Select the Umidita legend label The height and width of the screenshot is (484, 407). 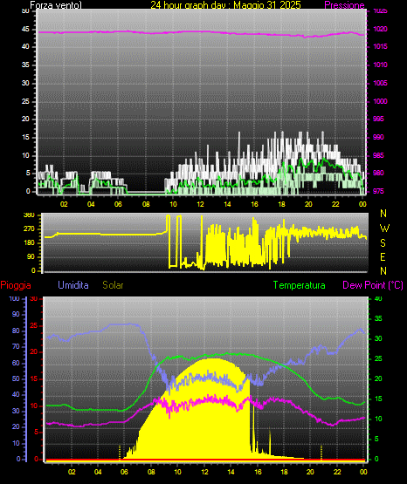pyautogui.click(x=73, y=285)
